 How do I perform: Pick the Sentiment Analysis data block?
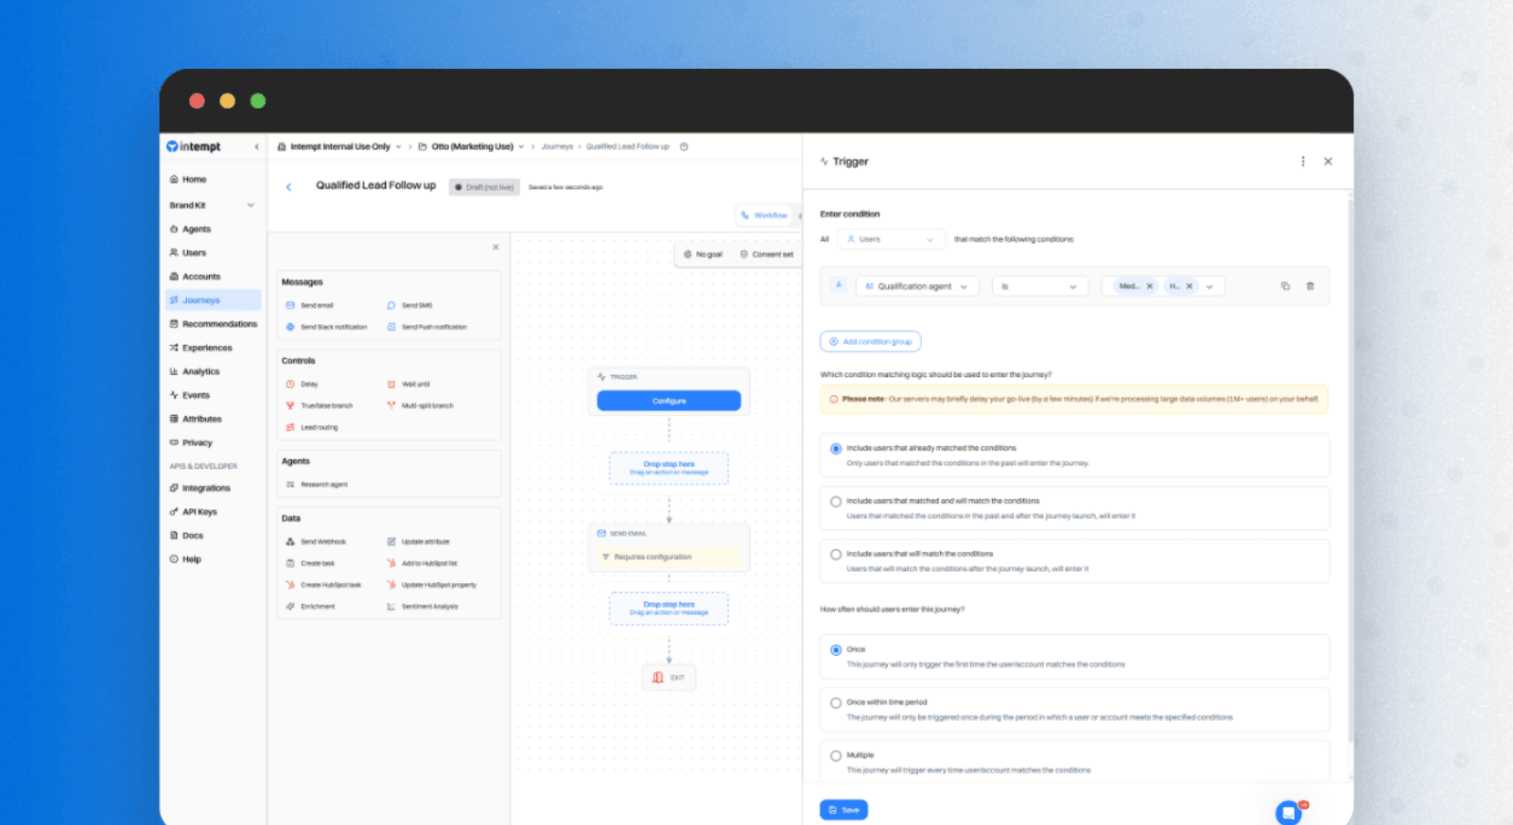pyautogui.click(x=423, y=607)
